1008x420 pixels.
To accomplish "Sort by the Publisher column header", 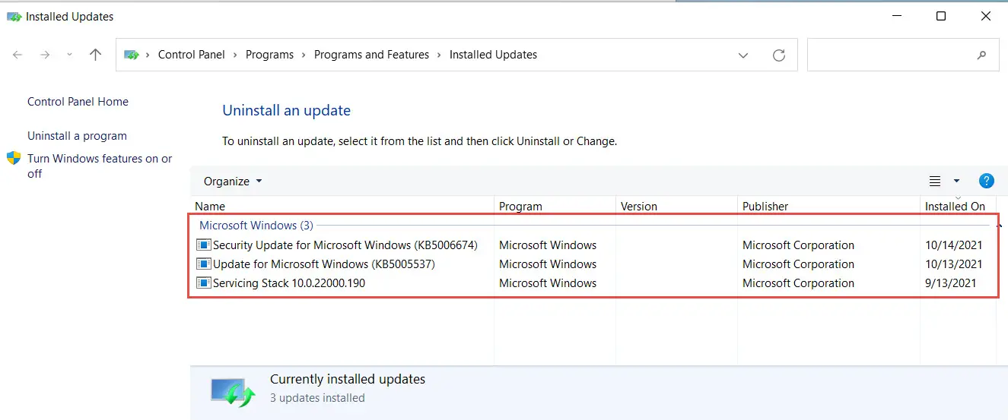I will pos(765,207).
